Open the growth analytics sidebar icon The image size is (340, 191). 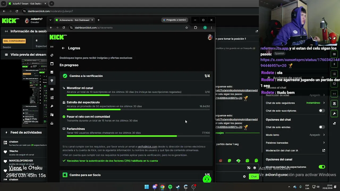[52, 98]
